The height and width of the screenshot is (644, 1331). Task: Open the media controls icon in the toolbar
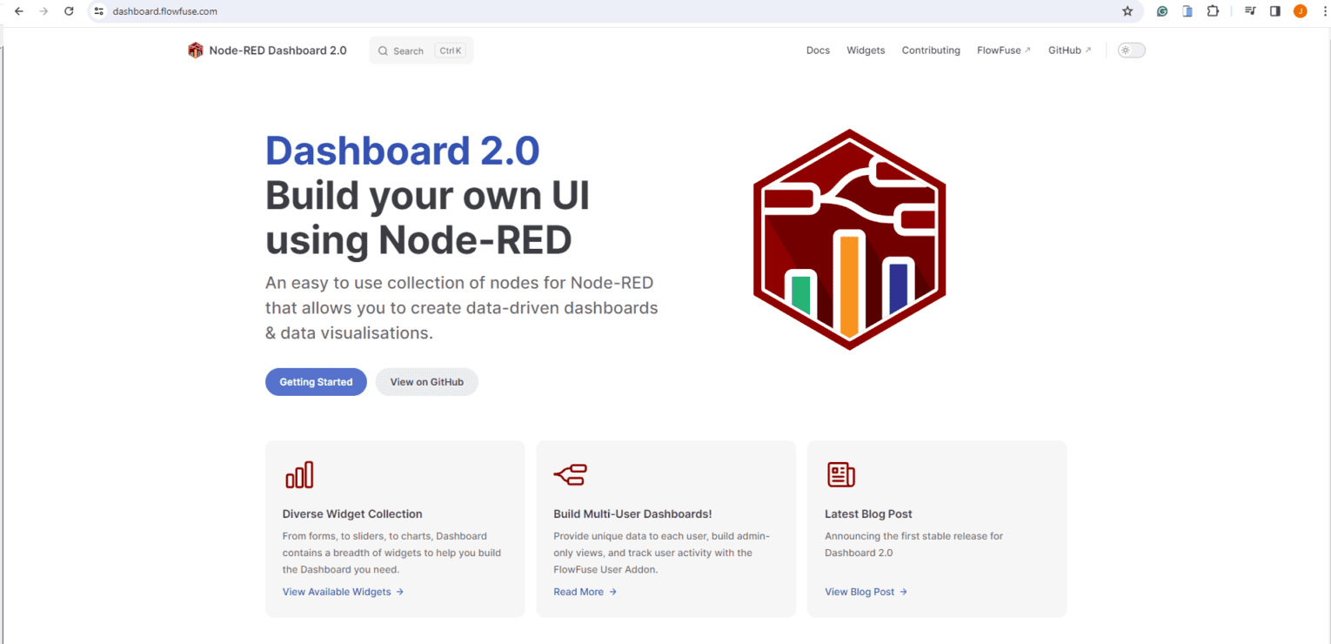click(1249, 11)
